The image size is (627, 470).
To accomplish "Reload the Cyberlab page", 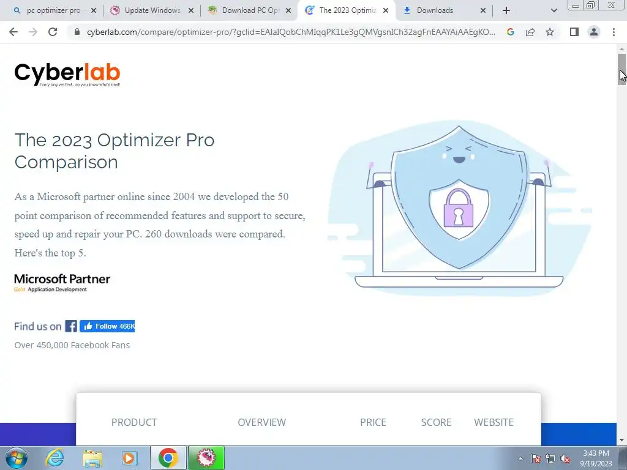I will 53,32.
